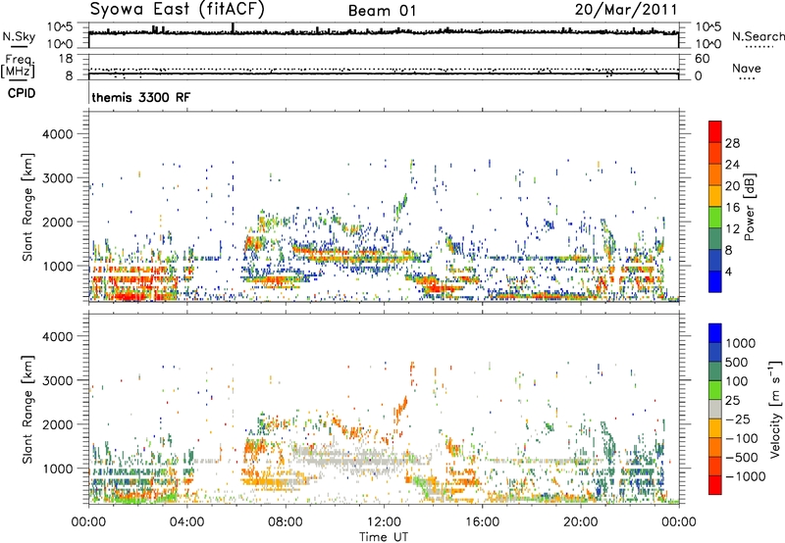This screenshot has width=785, height=543.
Task: Click the sky noise trace panel
Action: click(x=384, y=35)
